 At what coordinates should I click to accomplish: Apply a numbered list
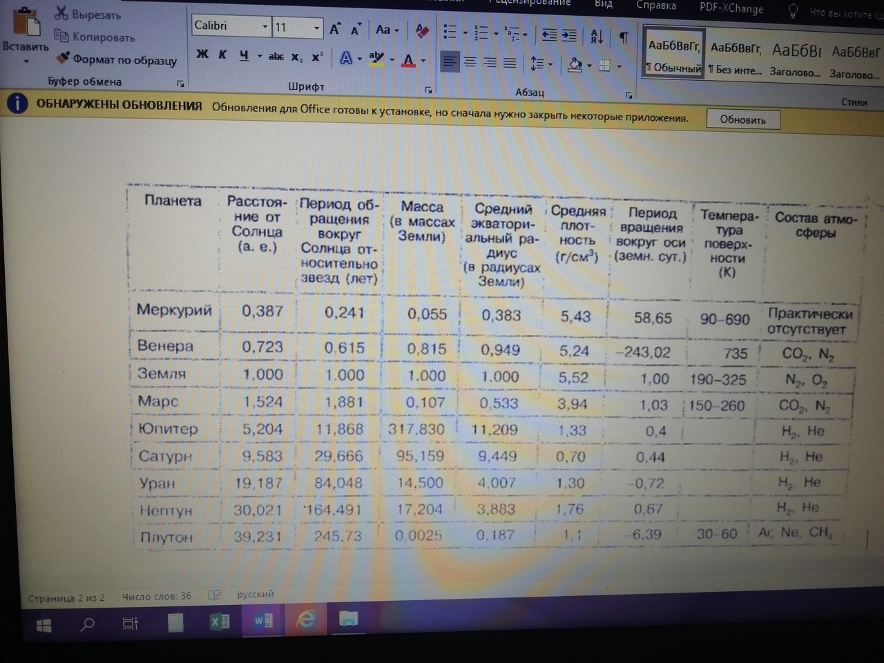point(481,32)
